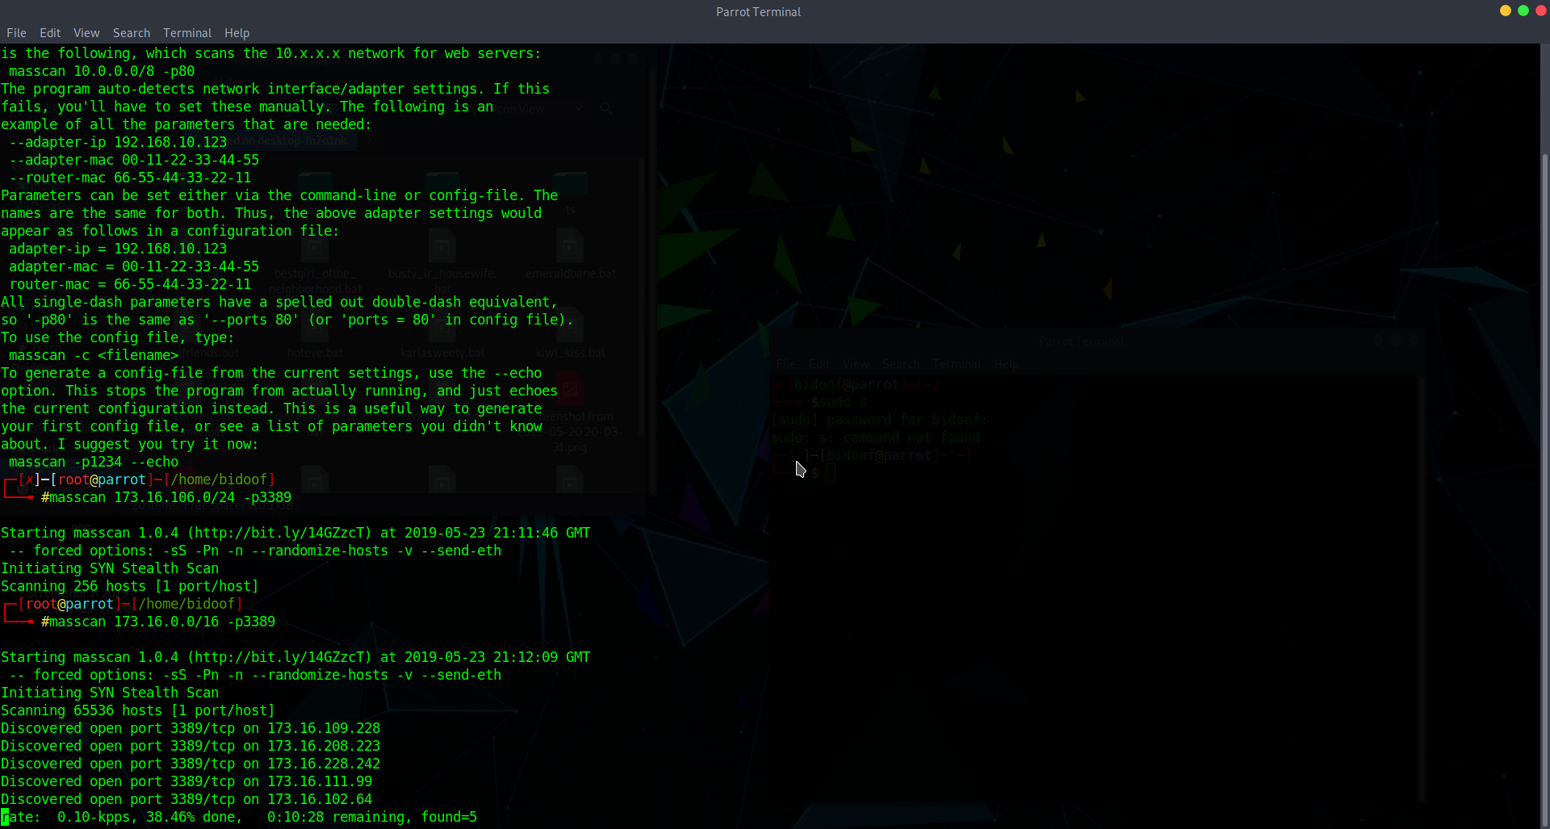Click the Starting masscan line at 21:11:46

pos(295,533)
